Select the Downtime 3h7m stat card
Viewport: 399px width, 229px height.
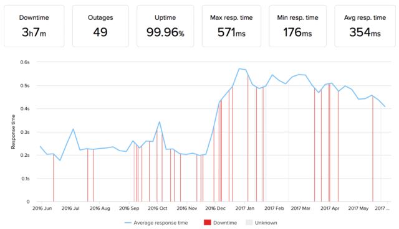(34, 26)
